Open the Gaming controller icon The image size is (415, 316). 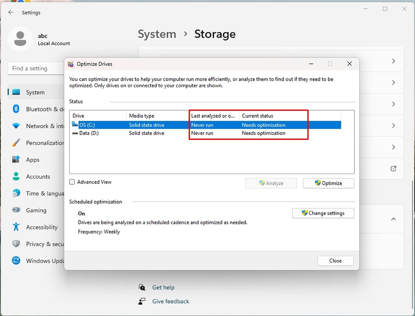[x=16, y=210]
